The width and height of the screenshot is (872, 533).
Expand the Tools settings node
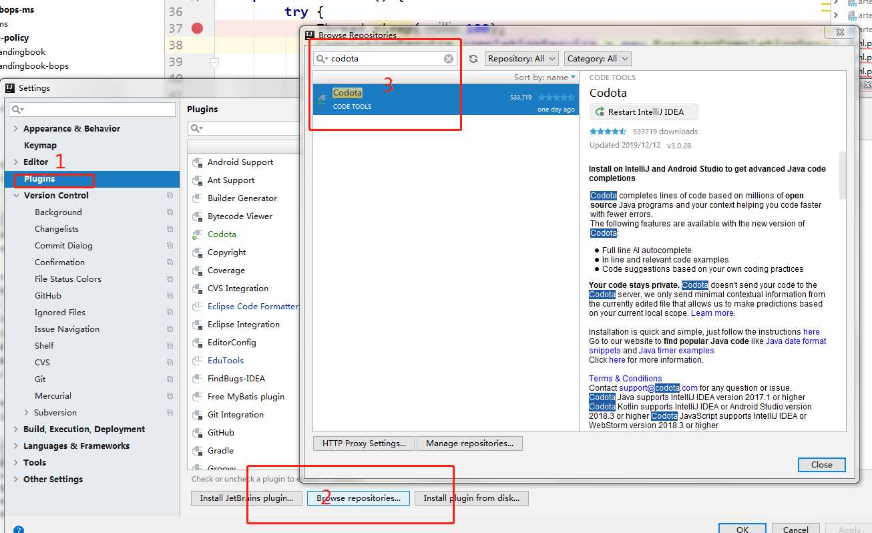point(16,463)
